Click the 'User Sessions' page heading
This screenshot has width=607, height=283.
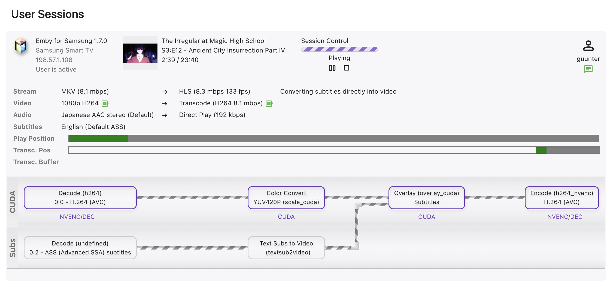[47, 14]
